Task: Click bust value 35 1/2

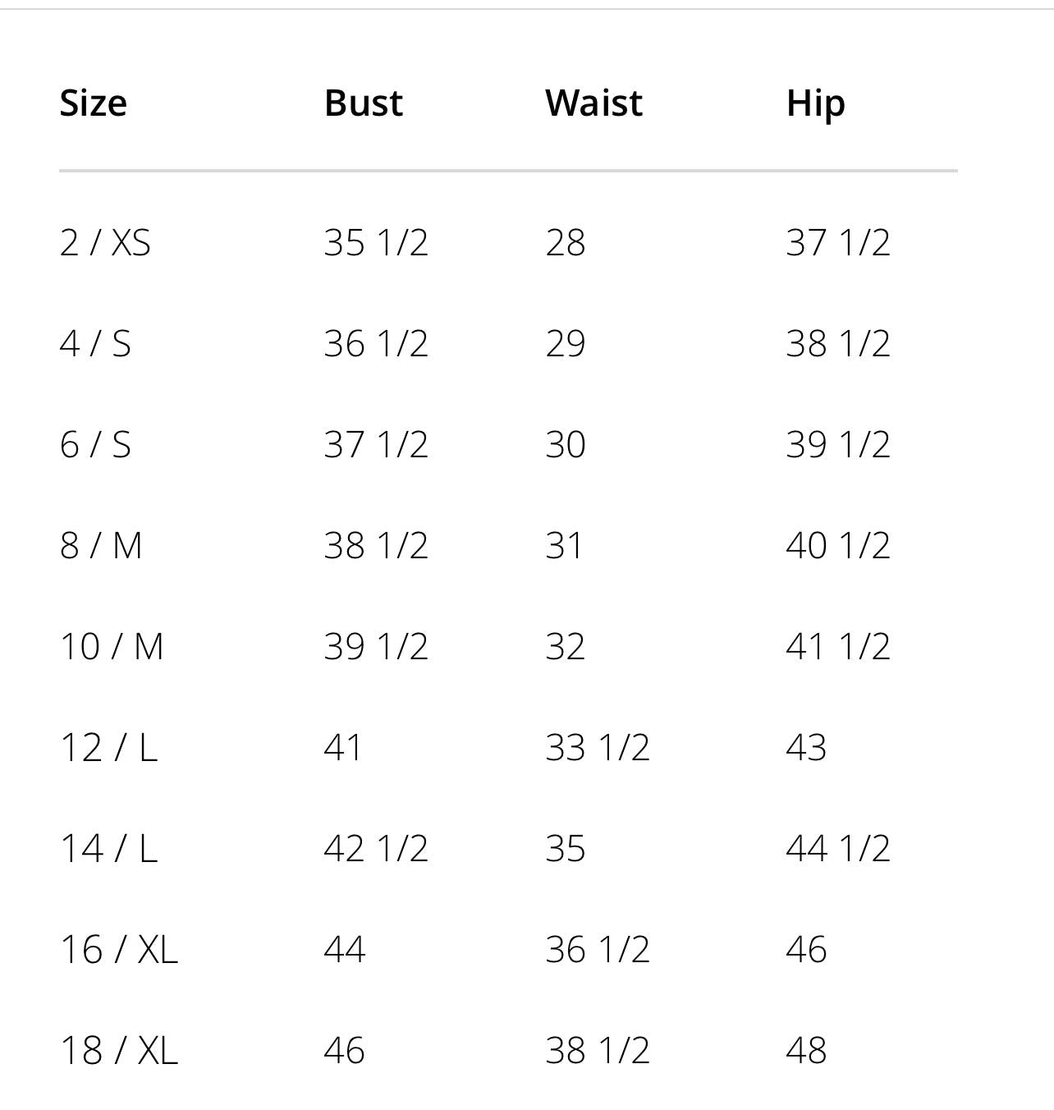Action: click(x=376, y=243)
